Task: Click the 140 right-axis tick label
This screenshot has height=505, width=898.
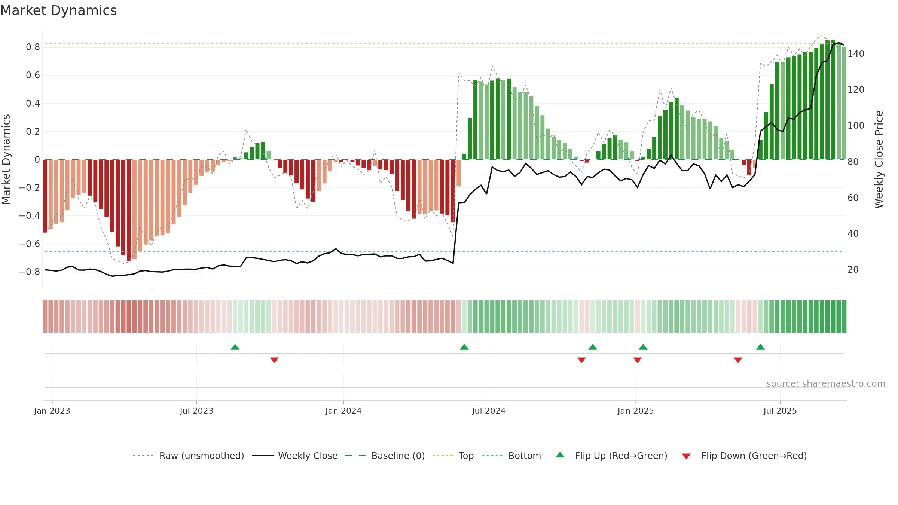Action: tap(856, 53)
